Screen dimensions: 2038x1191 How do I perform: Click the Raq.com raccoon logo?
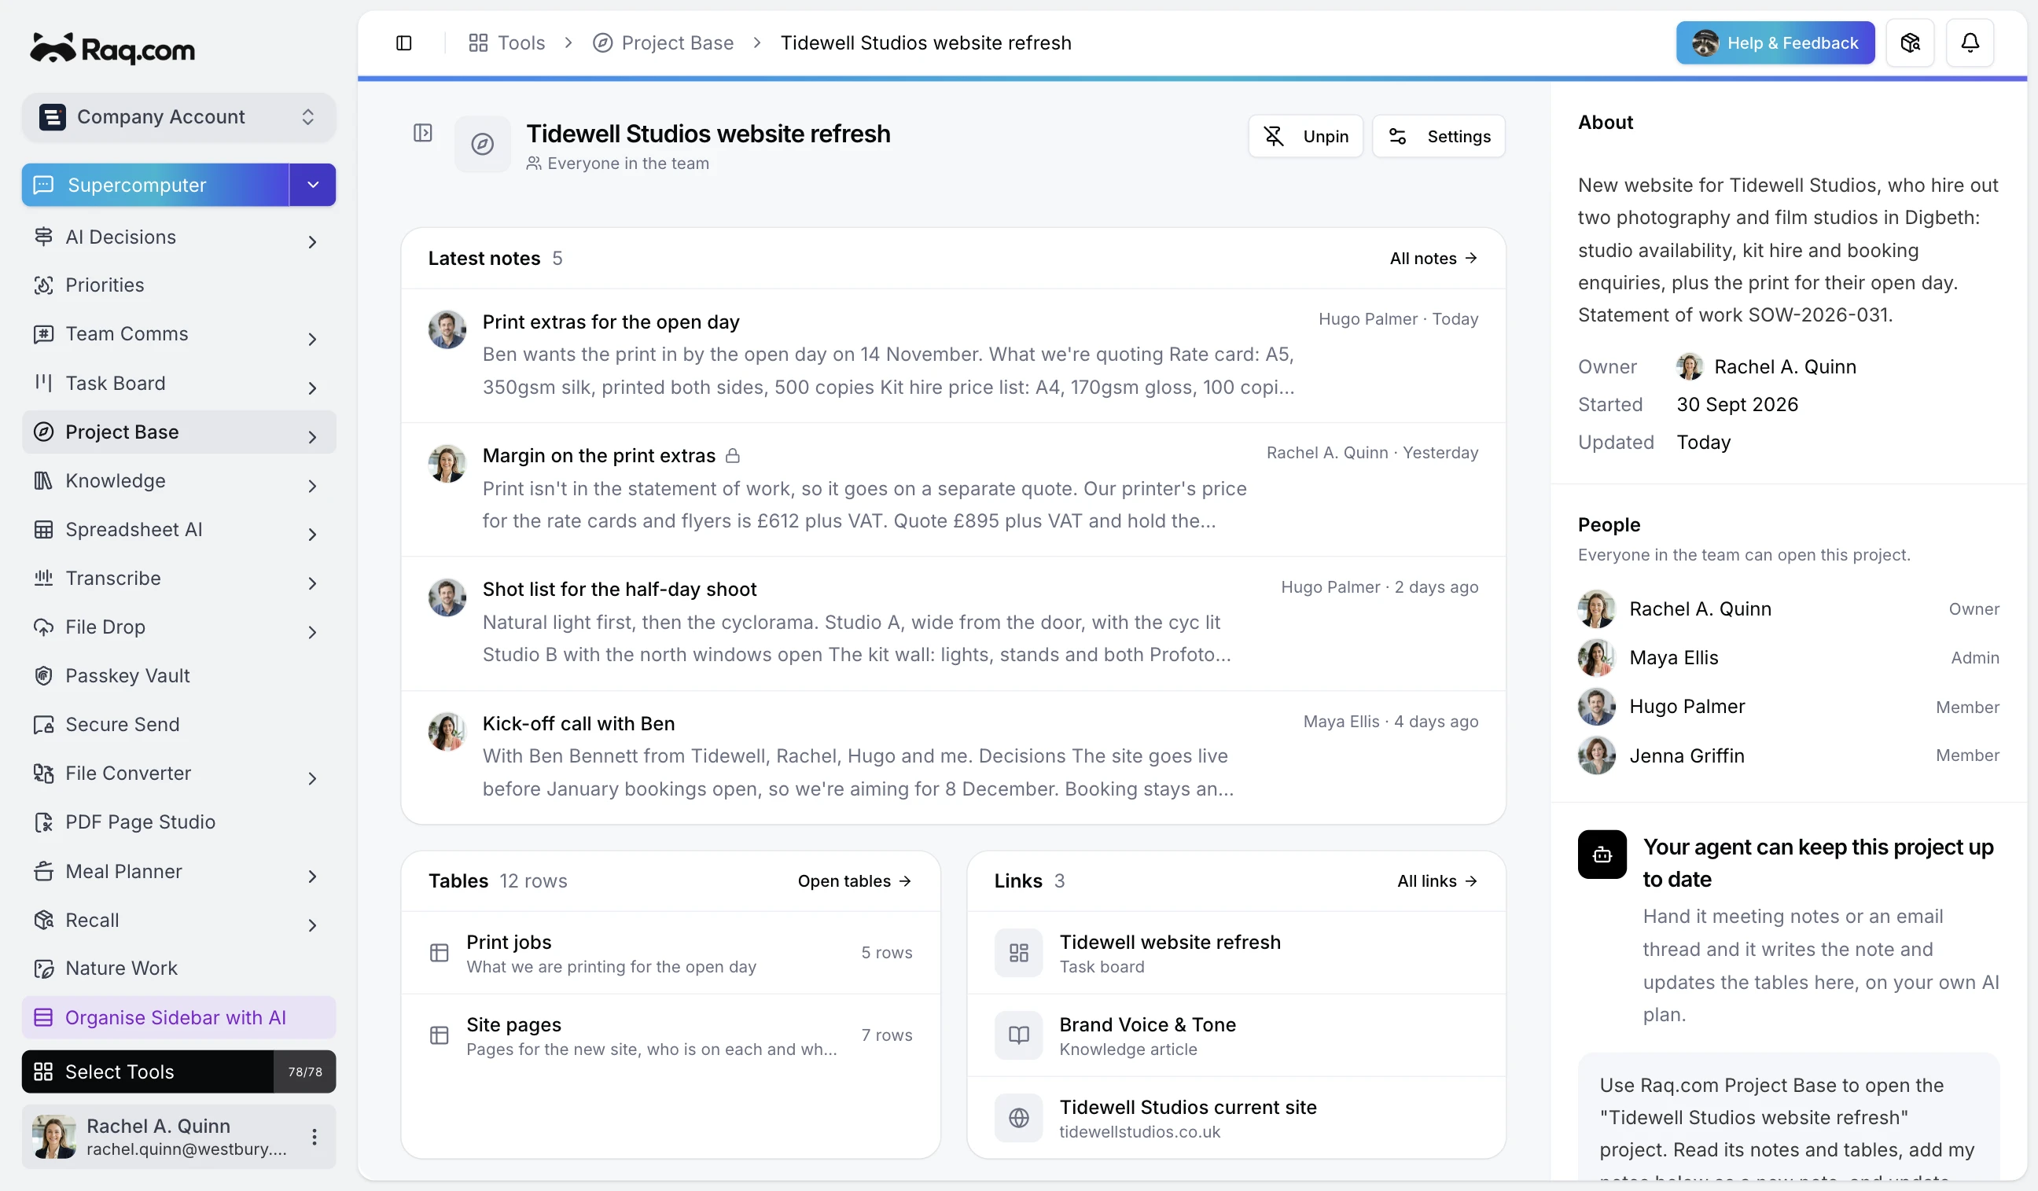tap(112, 49)
